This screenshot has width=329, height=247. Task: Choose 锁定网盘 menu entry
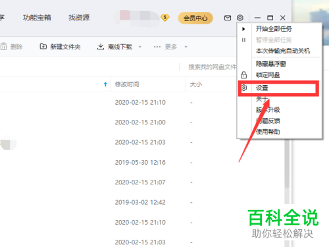point(268,75)
